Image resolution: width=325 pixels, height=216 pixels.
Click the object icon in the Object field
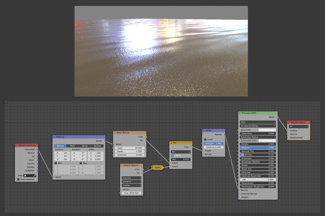click(25, 175)
